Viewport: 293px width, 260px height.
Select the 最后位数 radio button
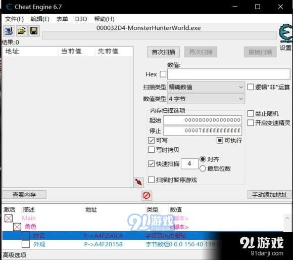click(x=203, y=168)
